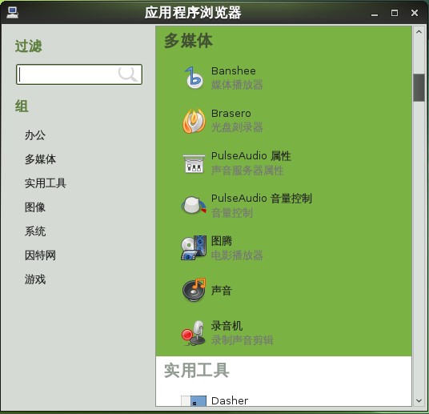Select 因特网 group
Viewport: 429px width, 414px height.
tap(40, 255)
